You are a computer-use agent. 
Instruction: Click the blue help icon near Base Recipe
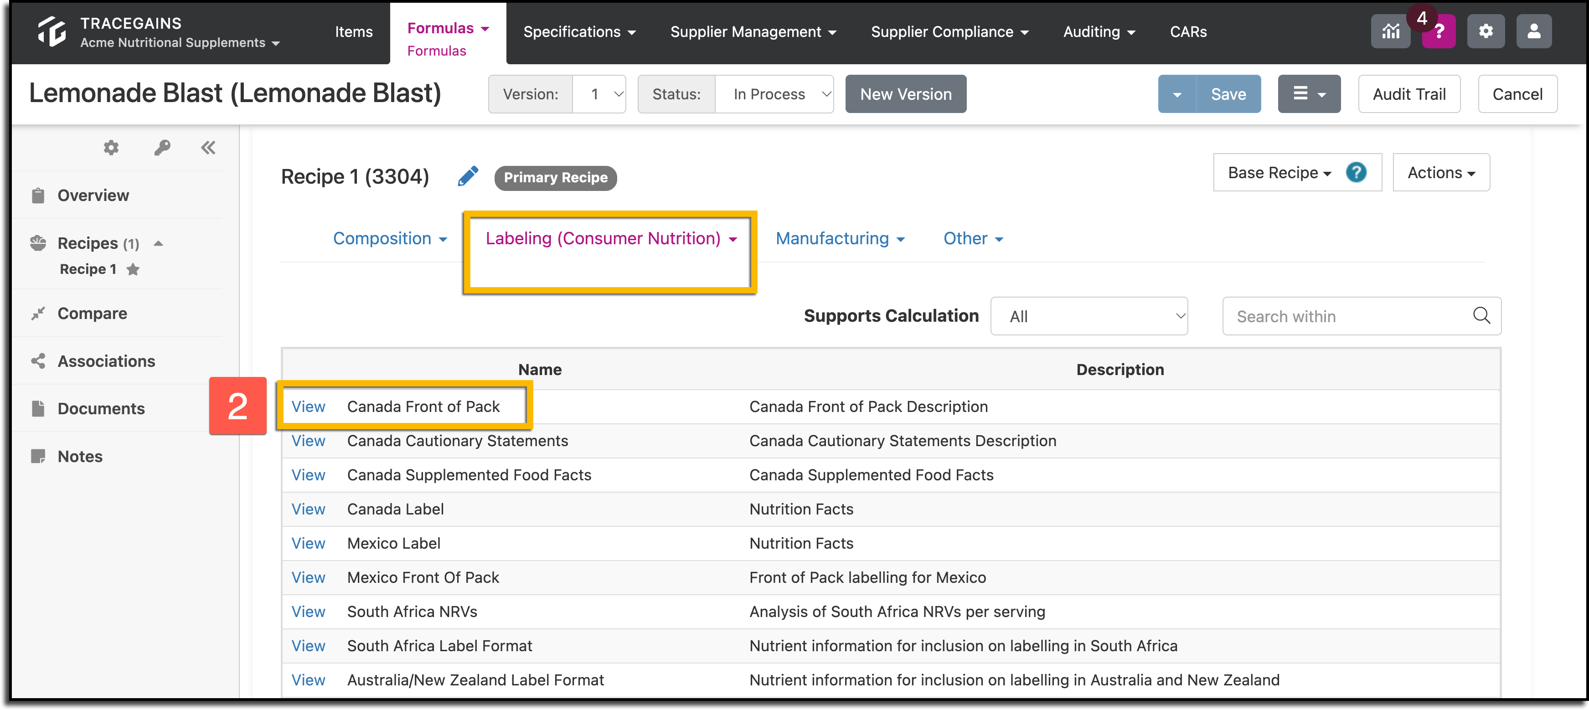(x=1356, y=172)
